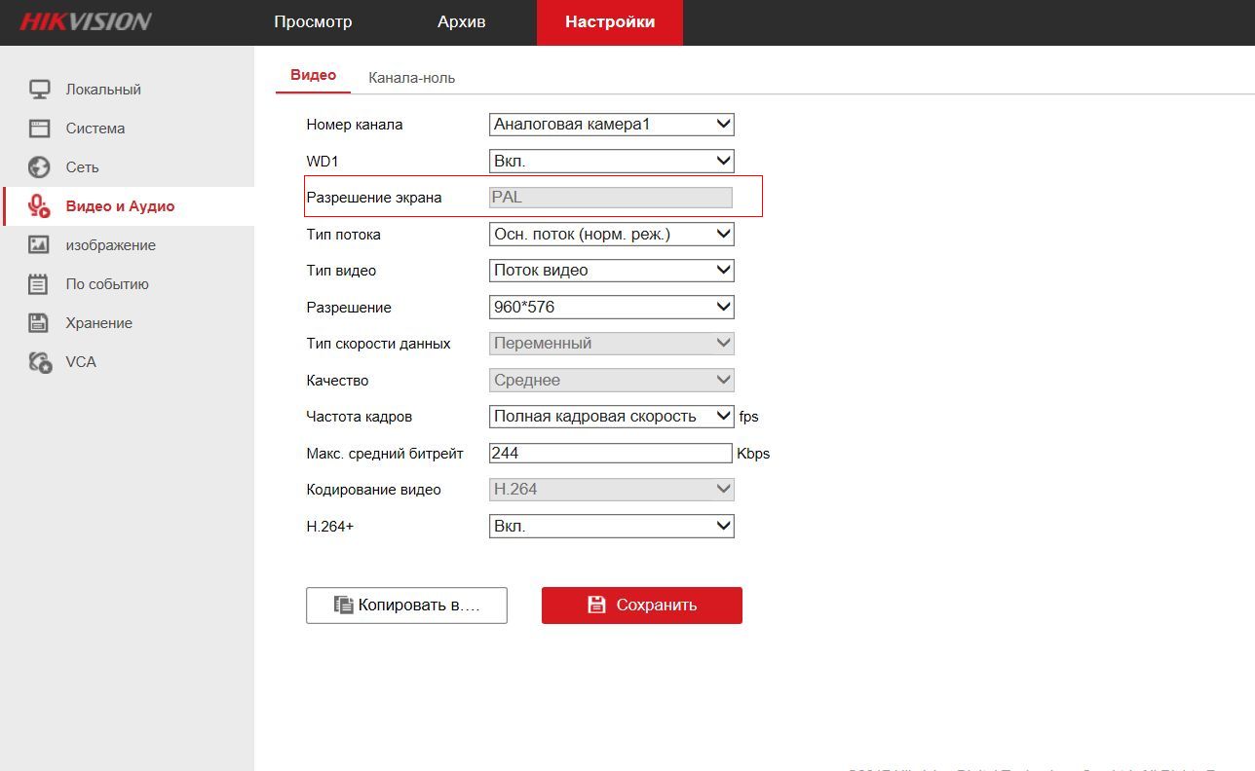1255x771 pixels.
Task: Click the Система window icon
Action: 39,128
